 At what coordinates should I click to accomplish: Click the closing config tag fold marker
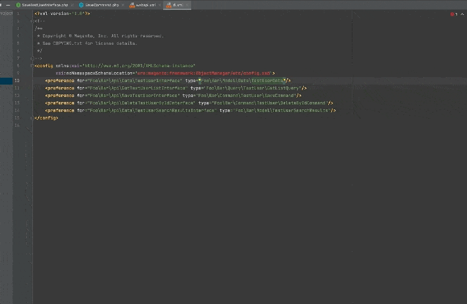tap(32, 117)
